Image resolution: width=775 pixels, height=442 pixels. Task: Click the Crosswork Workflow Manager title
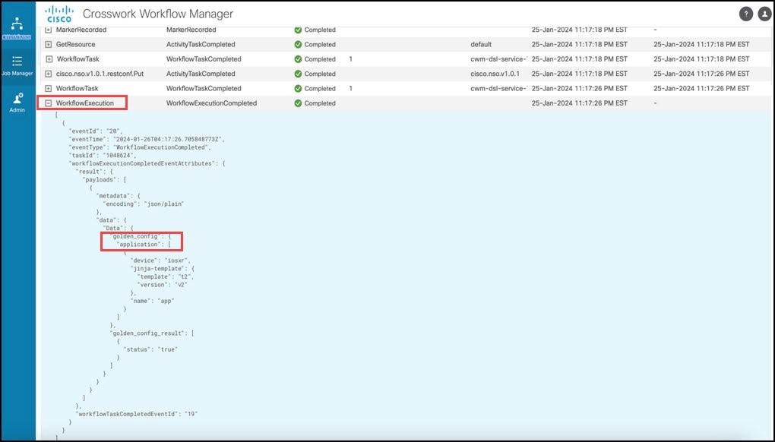(157, 14)
